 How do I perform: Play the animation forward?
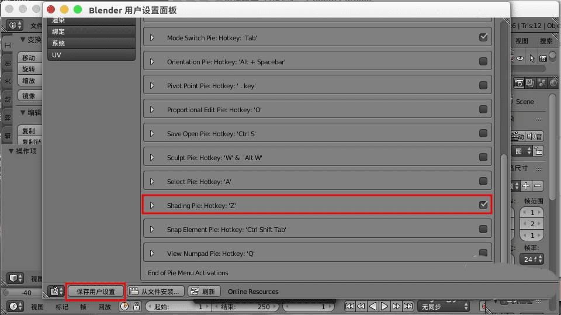pos(385,306)
